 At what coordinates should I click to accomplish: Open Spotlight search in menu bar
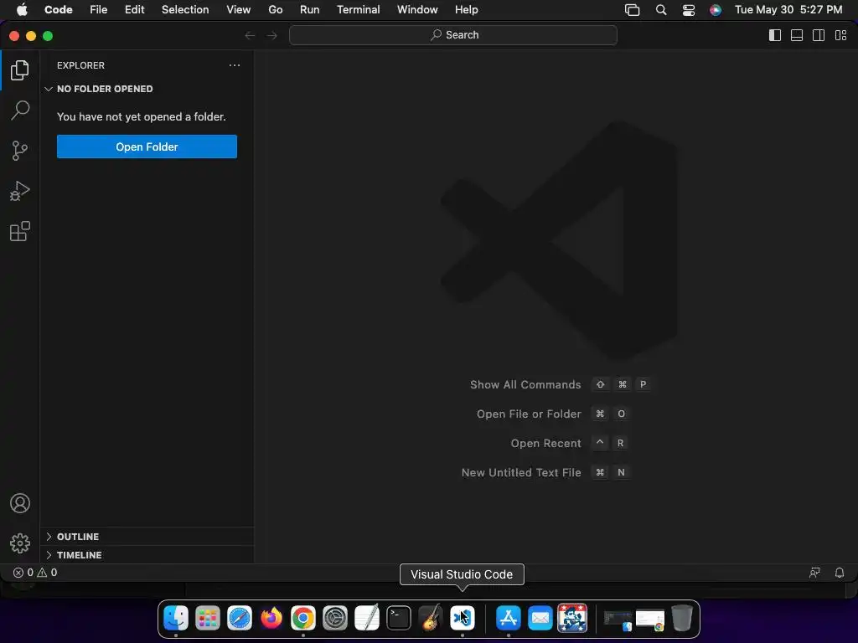point(661,10)
